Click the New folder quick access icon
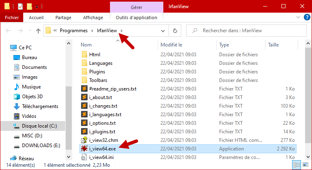 pos(29,7)
